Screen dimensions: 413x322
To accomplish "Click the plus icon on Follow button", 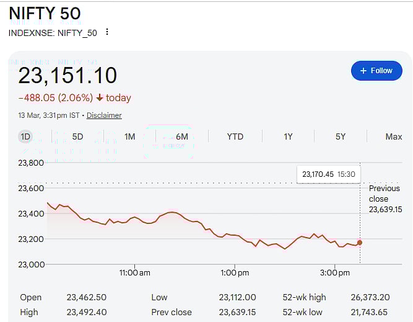I will 363,71.
